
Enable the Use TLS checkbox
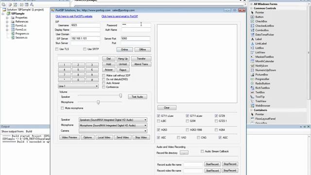tap(57, 49)
